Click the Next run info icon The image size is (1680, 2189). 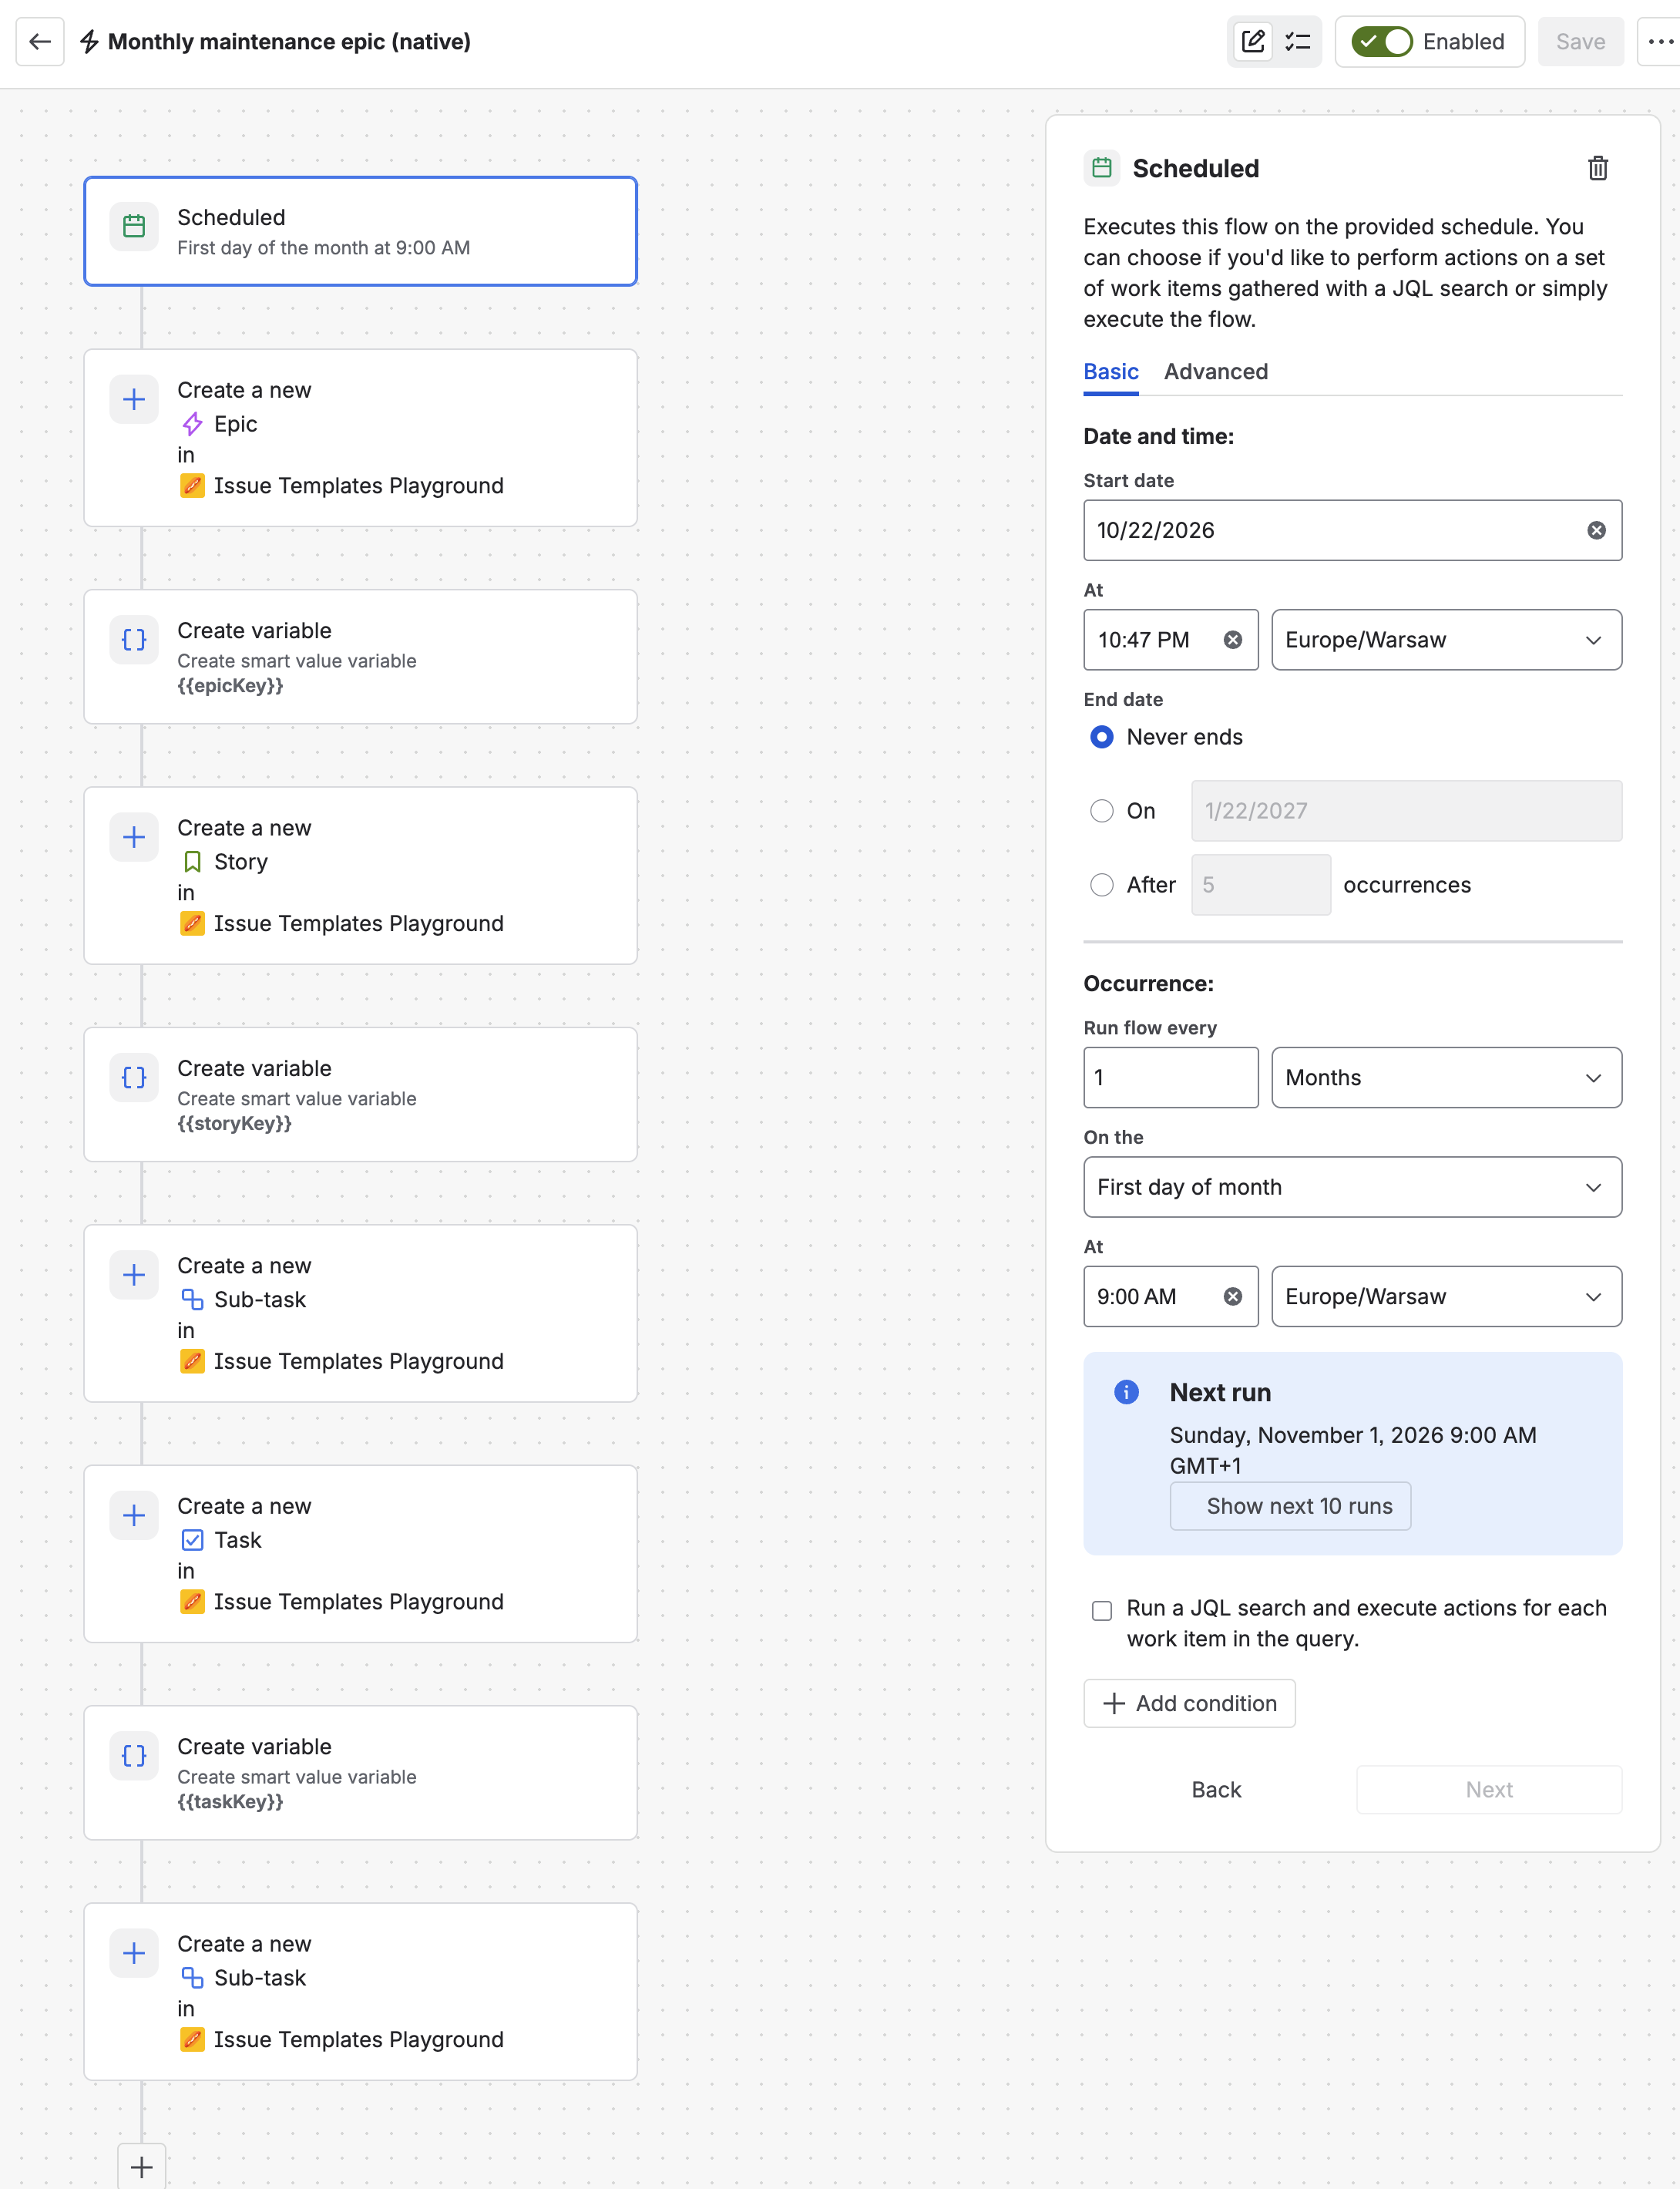point(1126,1392)
